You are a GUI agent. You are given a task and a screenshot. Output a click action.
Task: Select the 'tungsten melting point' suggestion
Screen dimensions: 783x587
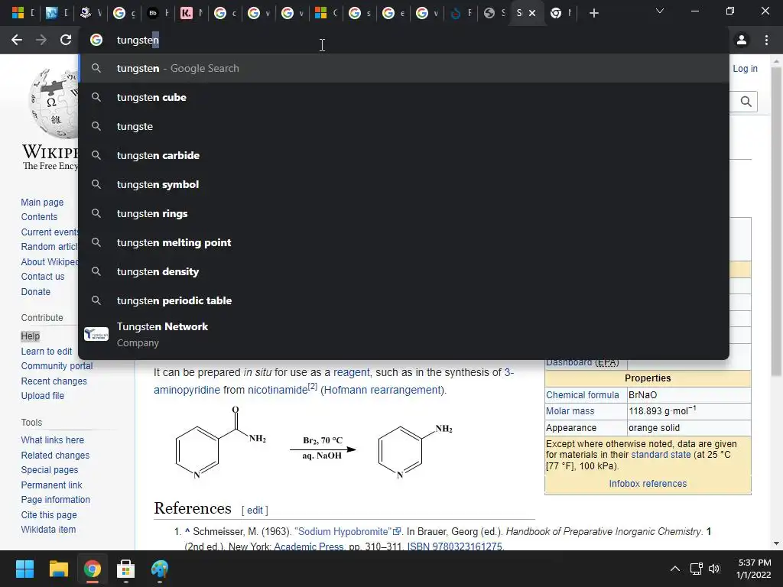(x=404, y=242)
